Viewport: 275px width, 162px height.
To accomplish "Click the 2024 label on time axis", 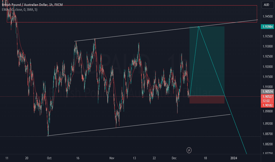I will pyautogui.click(x=234, y=158).
